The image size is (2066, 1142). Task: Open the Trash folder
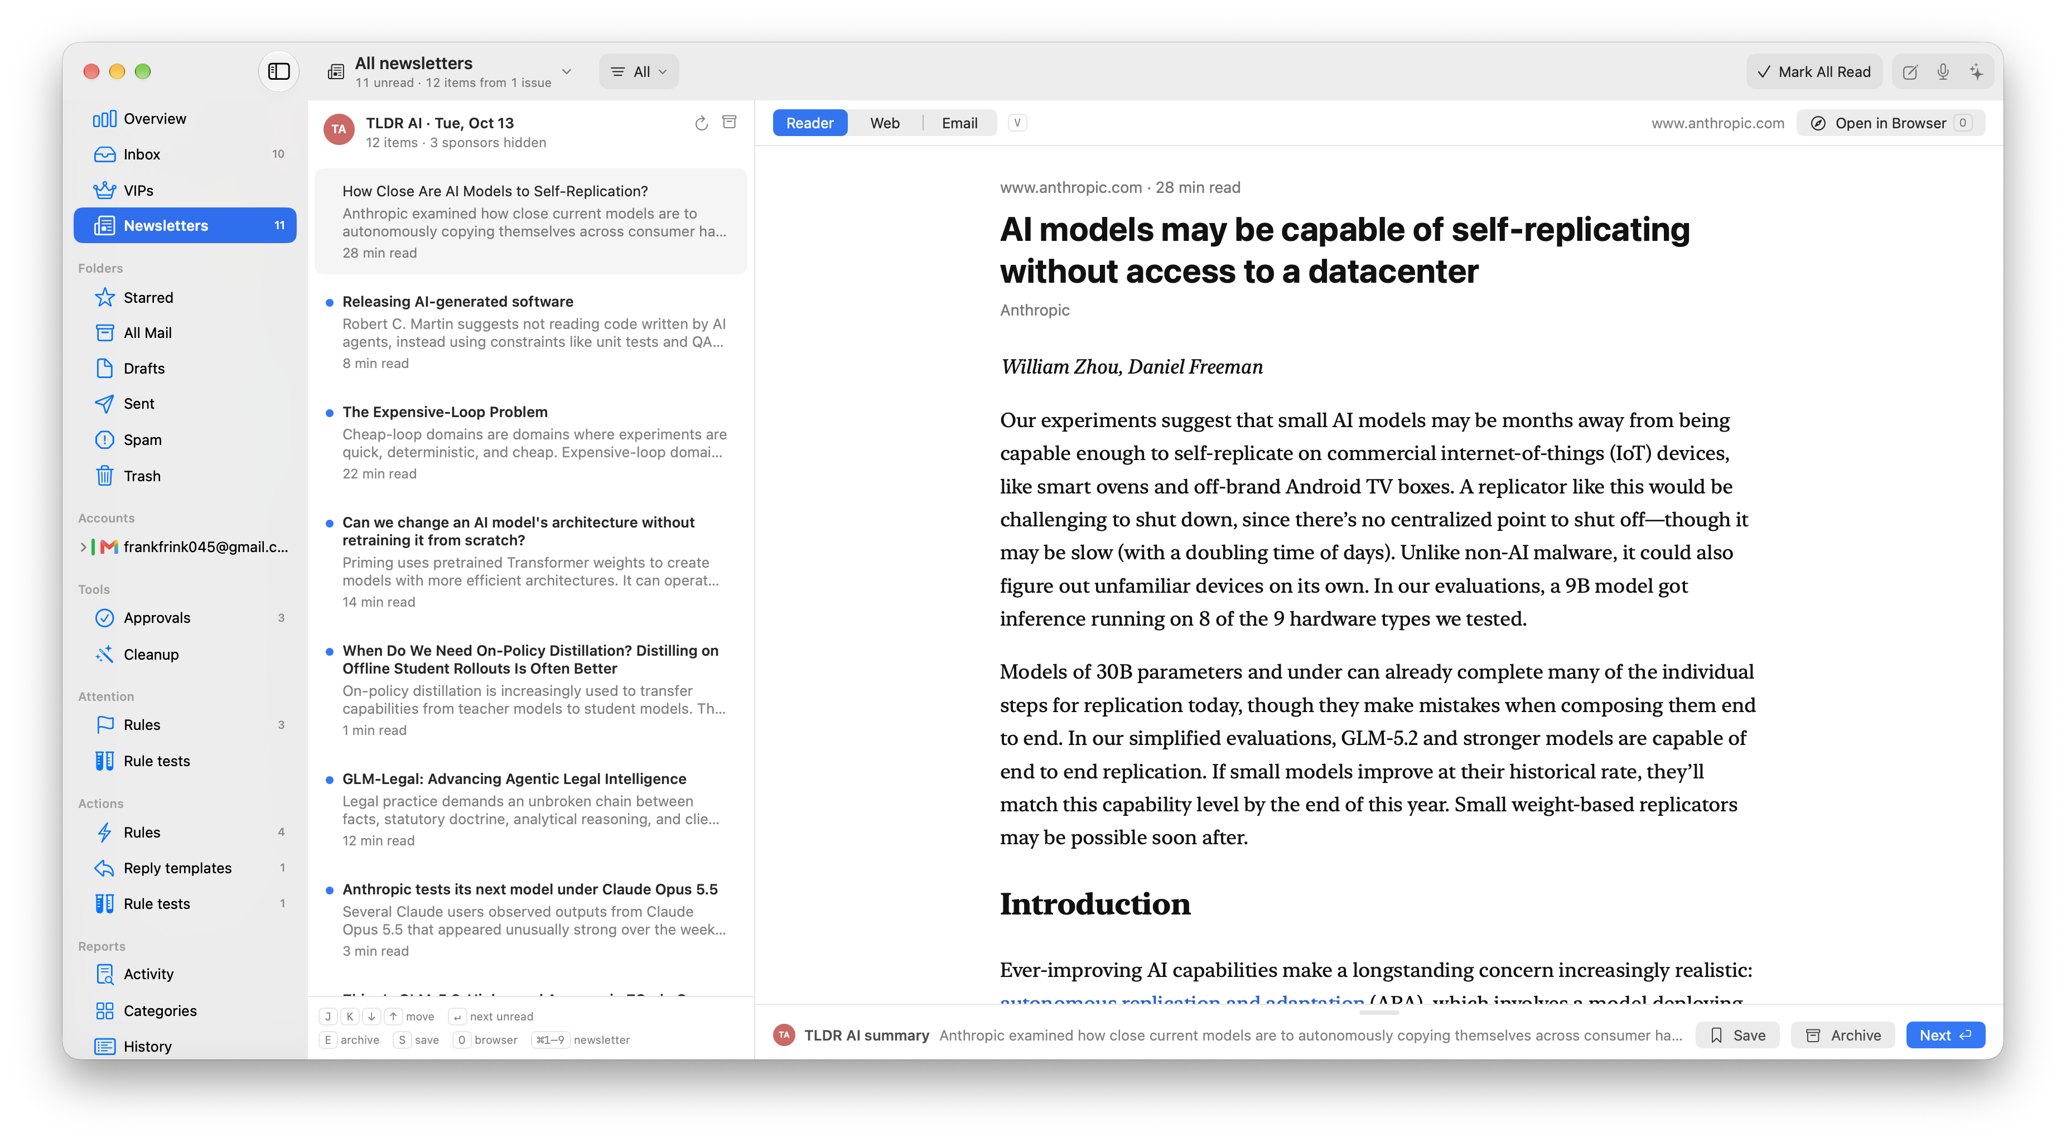click(185, 476)
